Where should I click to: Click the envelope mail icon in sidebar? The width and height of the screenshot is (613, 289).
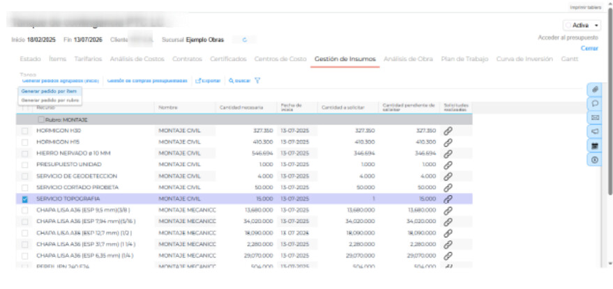(x=595, y=117)
